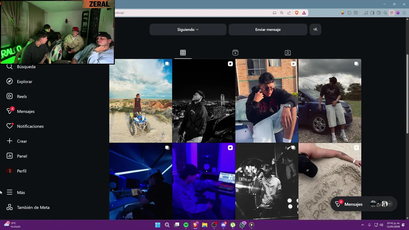Open Windows taskbar search

(167, 225)
